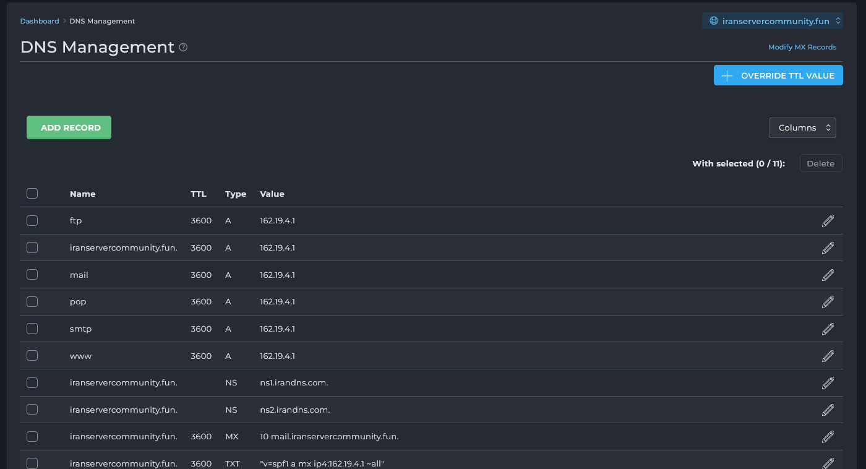Click the edit pencil for the ftp record
Image resolution: width=866 pixels, height=469 pixels.
point(828,221)
